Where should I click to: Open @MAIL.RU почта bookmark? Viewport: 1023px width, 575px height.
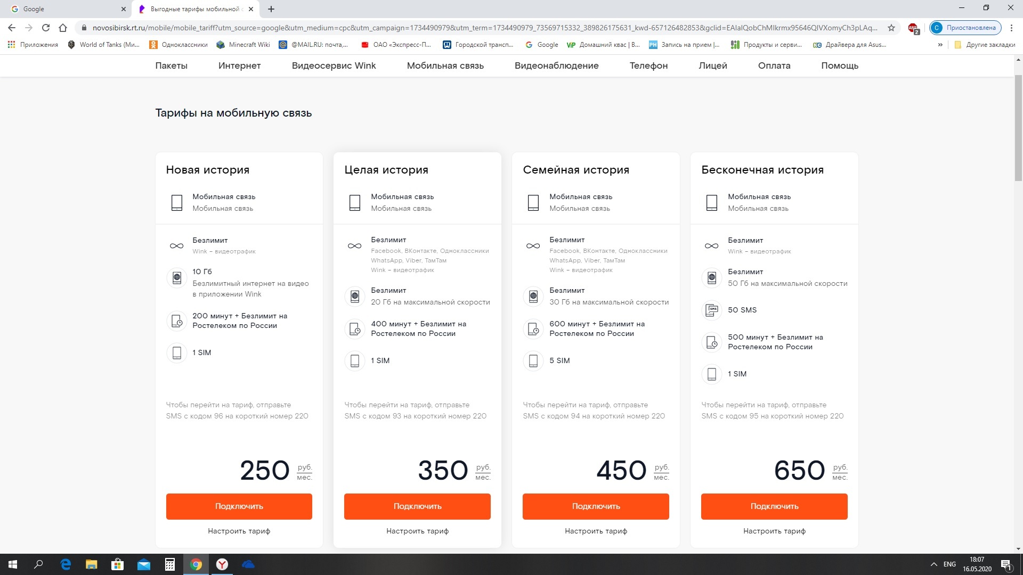pyautogui.click(x=314, y=45)
